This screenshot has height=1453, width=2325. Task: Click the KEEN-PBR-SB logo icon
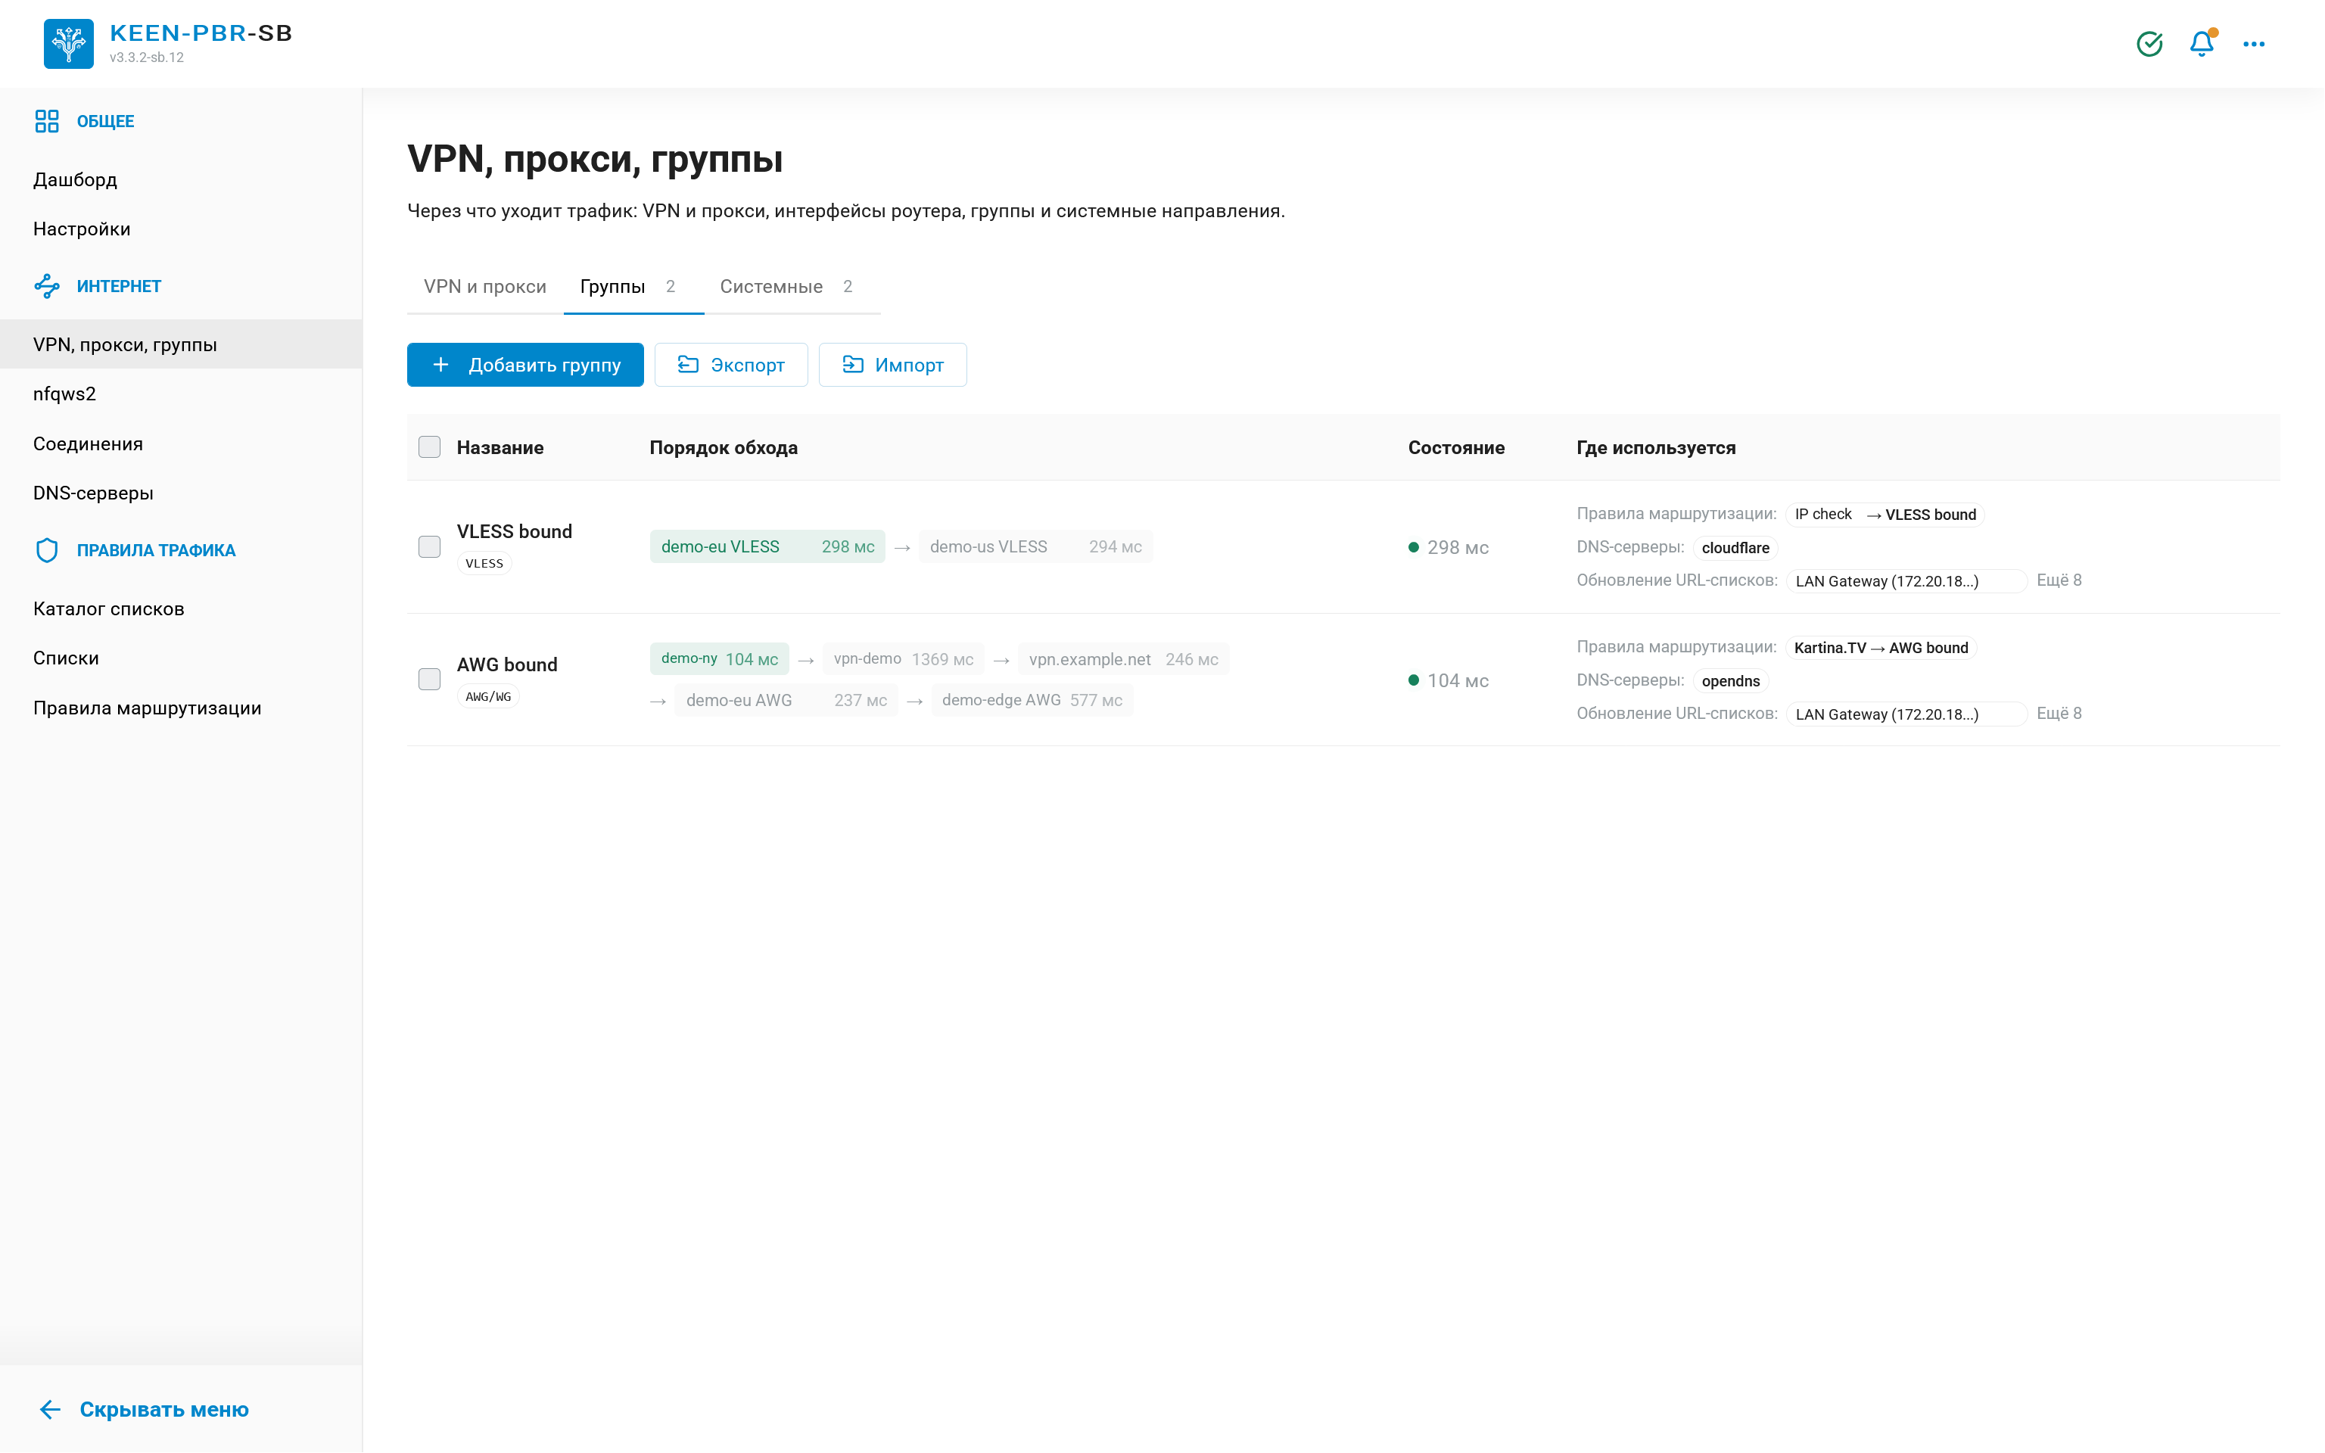click(x=68, y=43)
